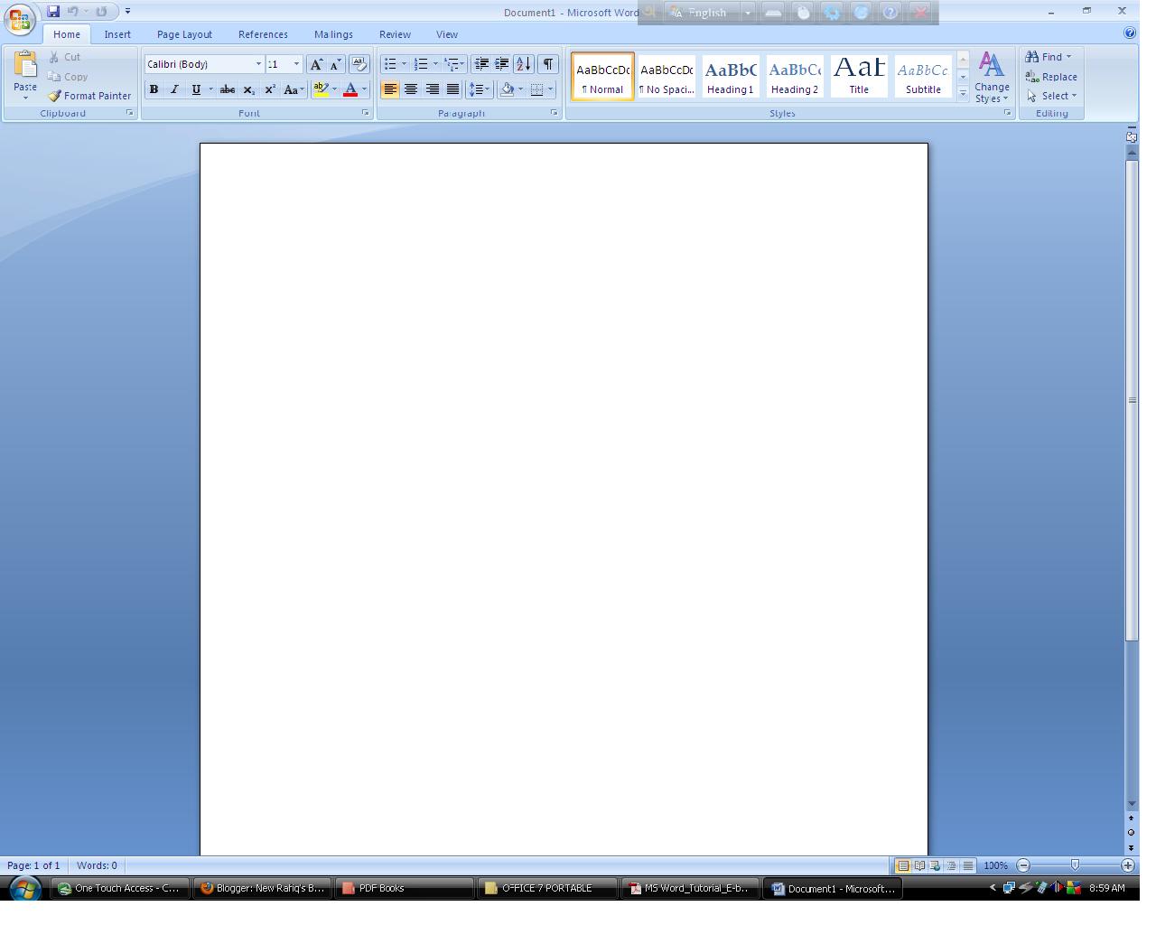Click the Underline button
The width and height of the screenshot is (1156, 925).
click(195, 89)
